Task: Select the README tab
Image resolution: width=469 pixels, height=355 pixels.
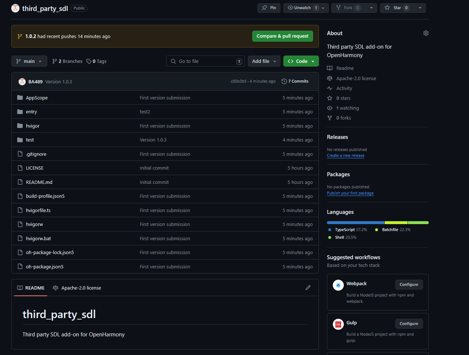Action: click(31, 288)
